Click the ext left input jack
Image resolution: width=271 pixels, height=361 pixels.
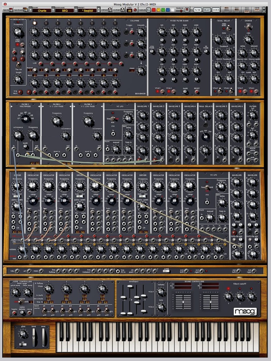pos(186,271)
